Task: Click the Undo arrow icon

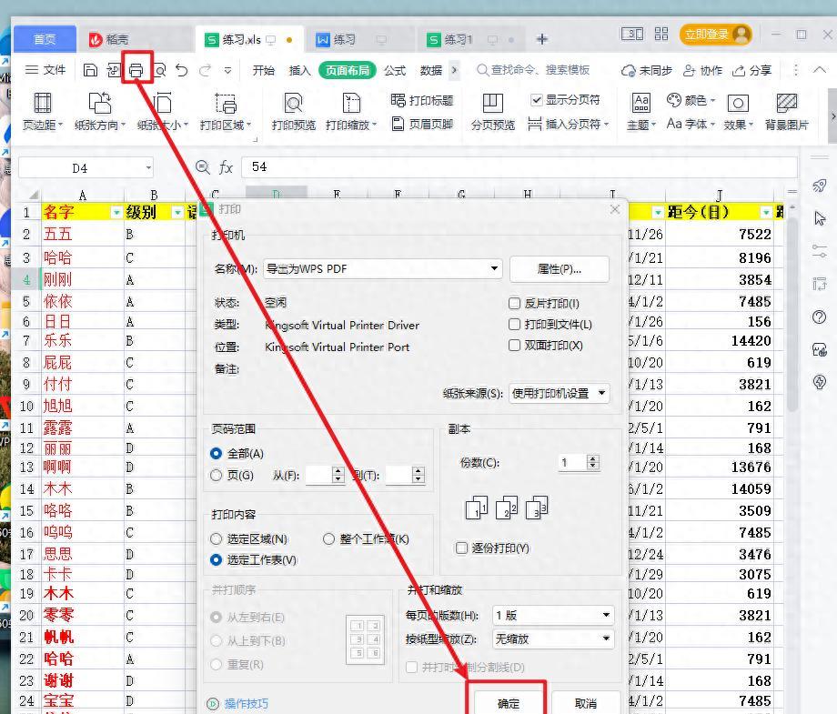Action: (x=181, y=70)
